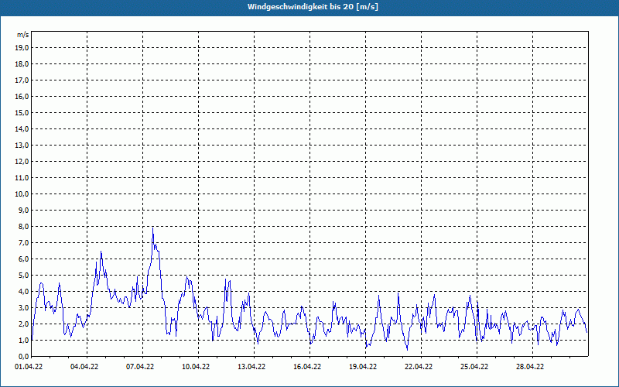Click the 9,0 y-axis label
The height and width of the screenshot is (387, 619).
click(x=23, y=210)
